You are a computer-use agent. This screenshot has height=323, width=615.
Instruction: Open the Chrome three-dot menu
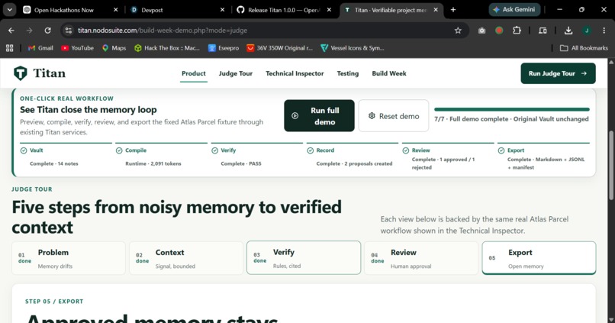(x=604, y=31)
